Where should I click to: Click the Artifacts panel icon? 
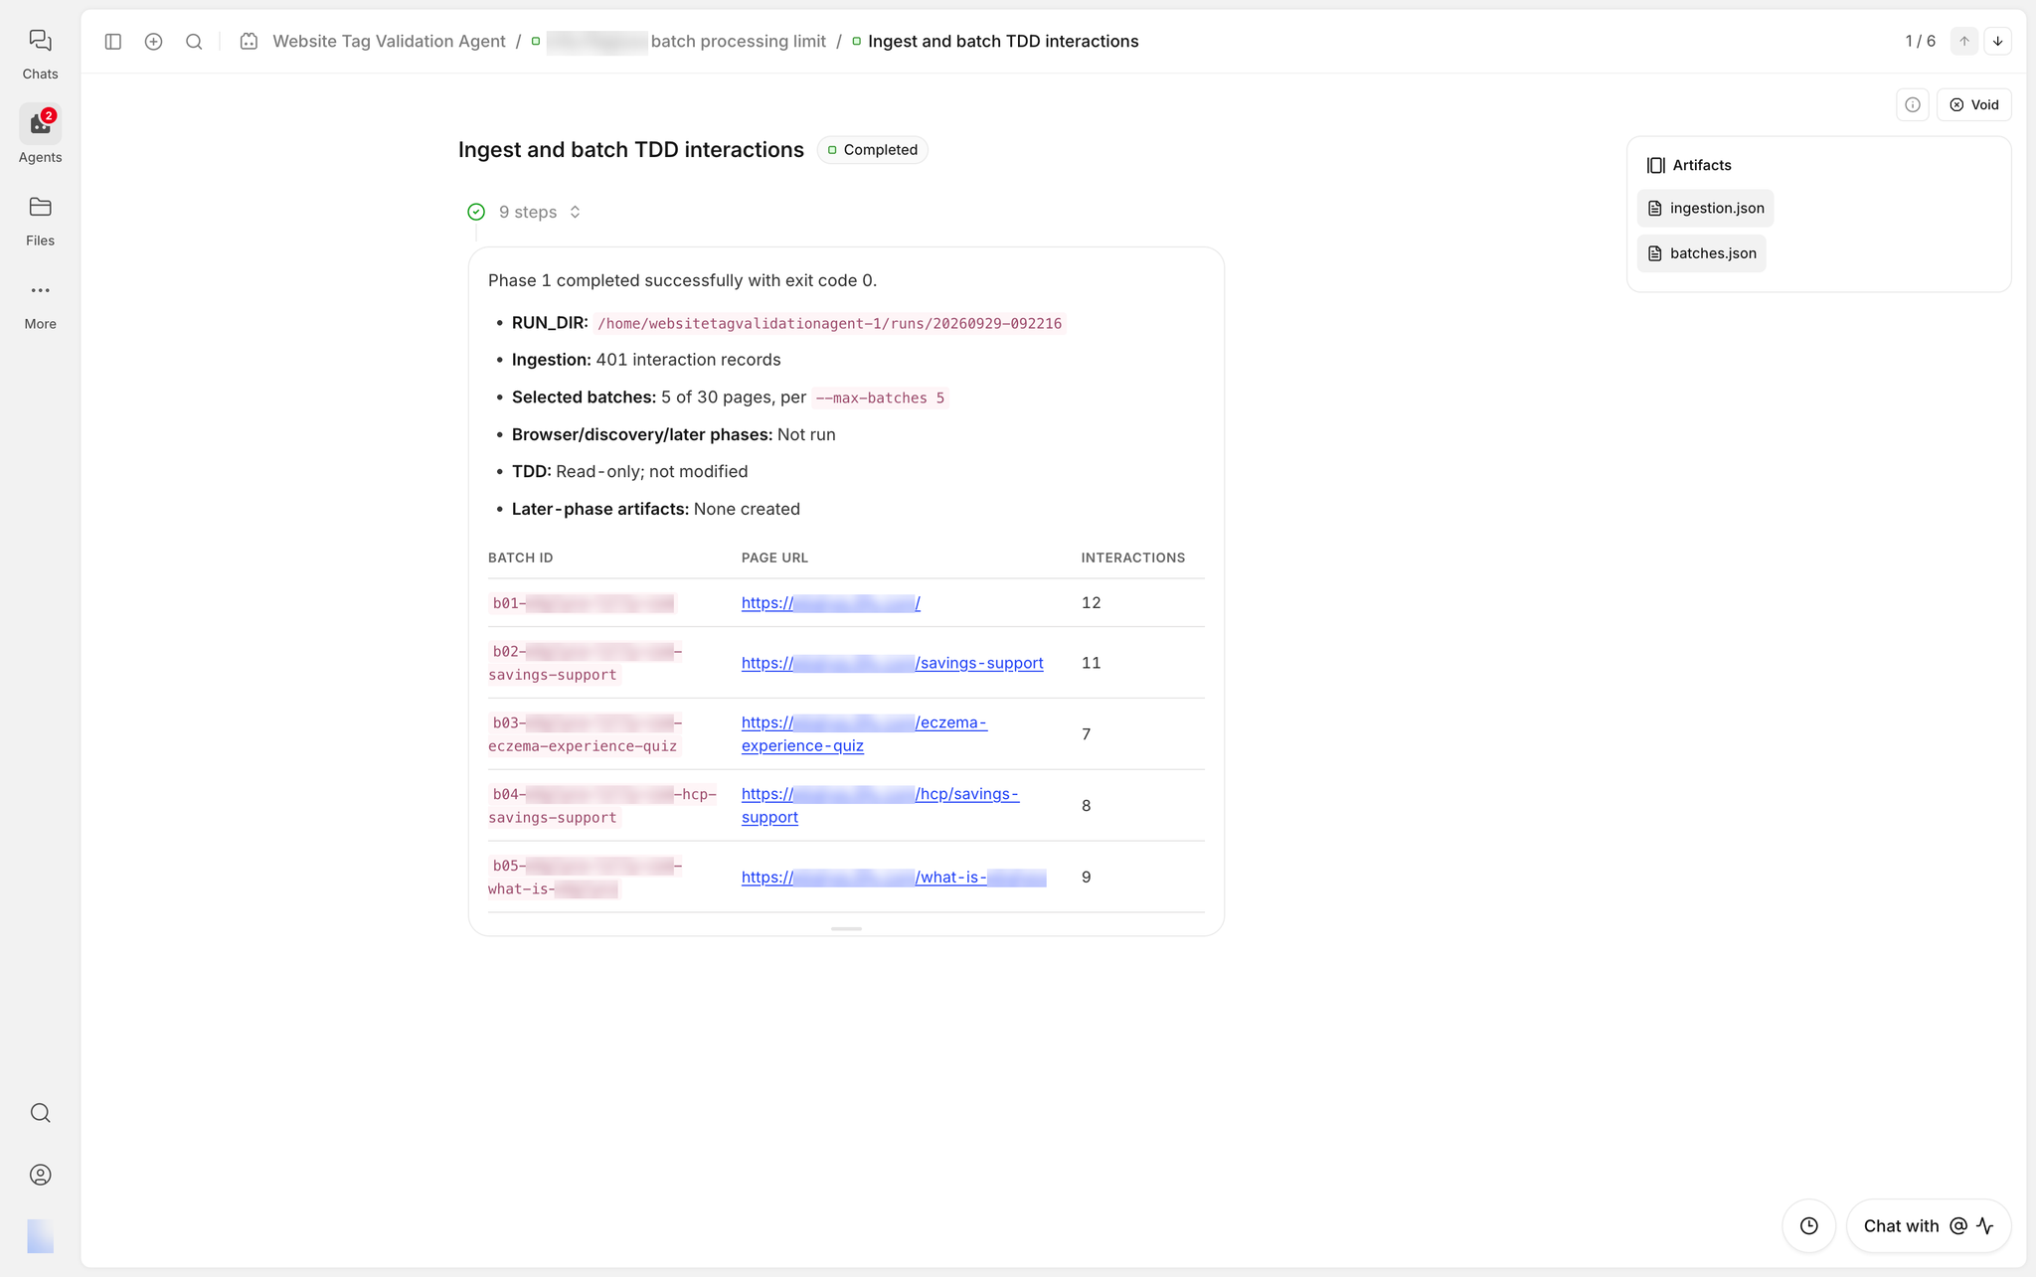(x=1655, y=166)
